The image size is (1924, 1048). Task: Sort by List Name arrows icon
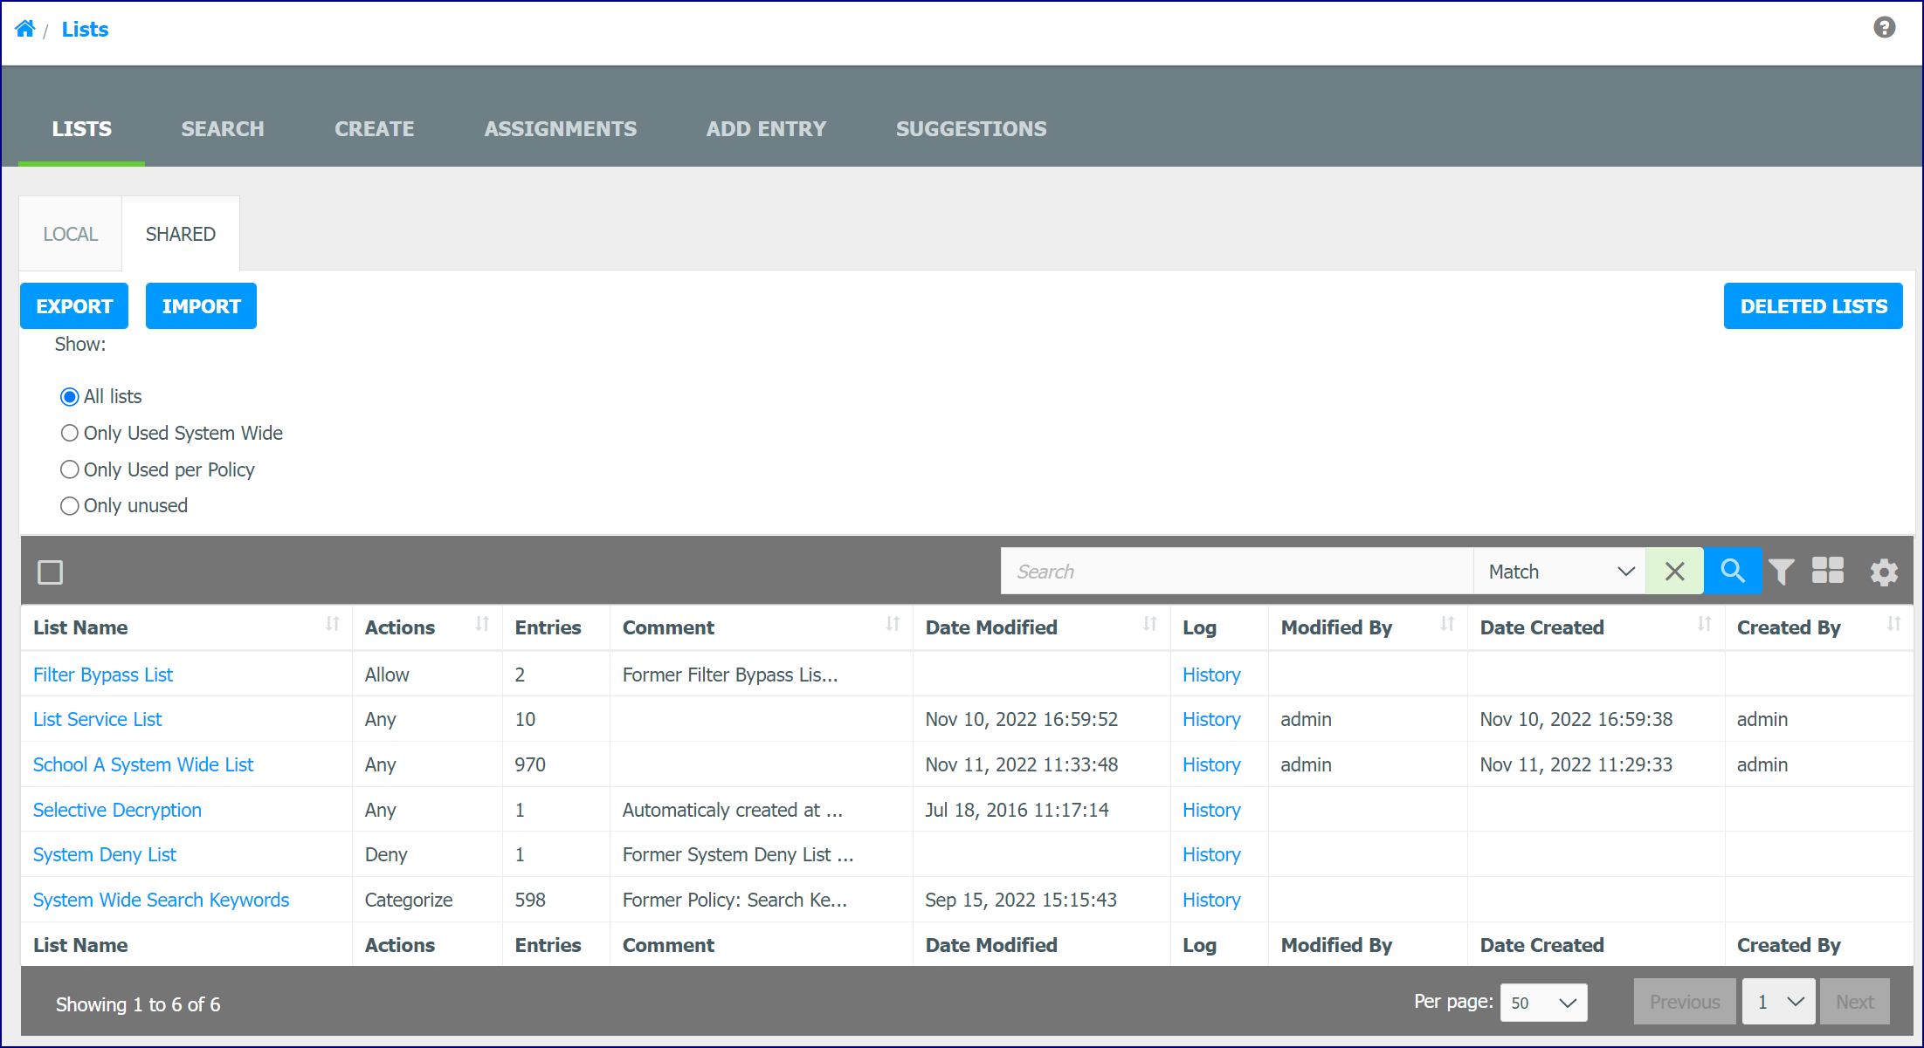(332, 625)
